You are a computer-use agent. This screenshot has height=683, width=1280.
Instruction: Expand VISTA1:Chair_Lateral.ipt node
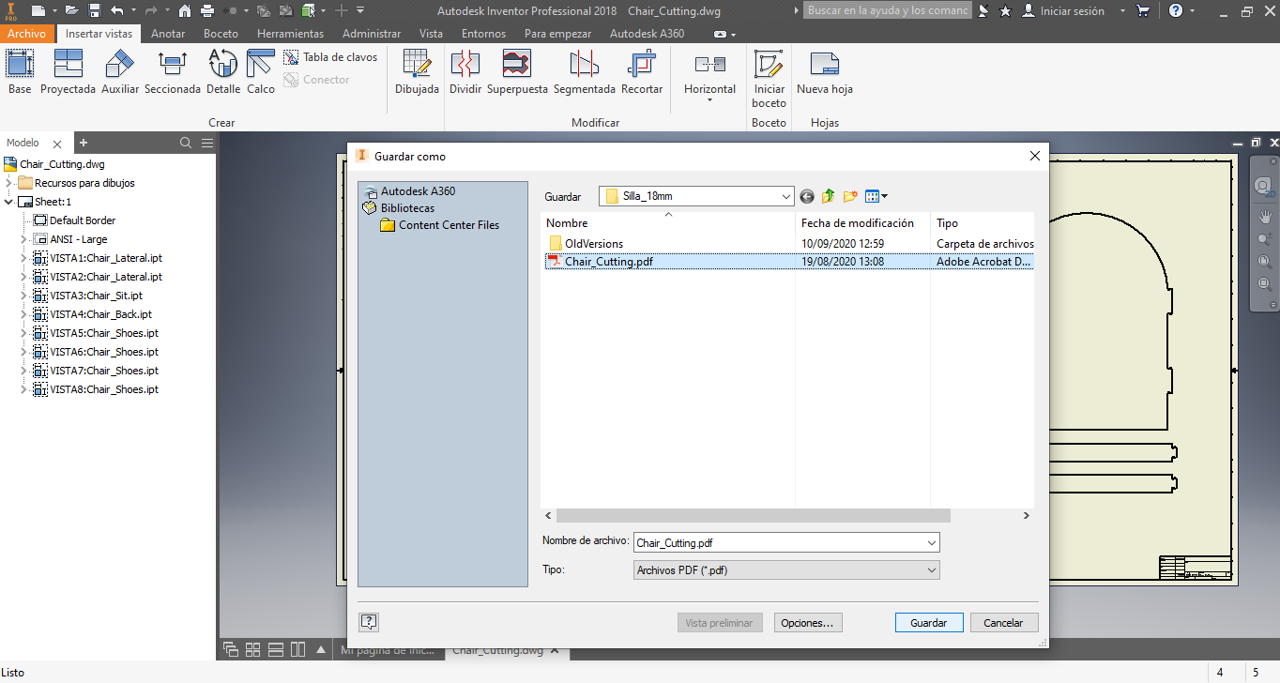(24, 258)
